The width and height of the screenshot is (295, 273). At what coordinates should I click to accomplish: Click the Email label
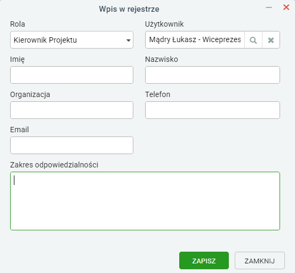[x=19, y=130]
